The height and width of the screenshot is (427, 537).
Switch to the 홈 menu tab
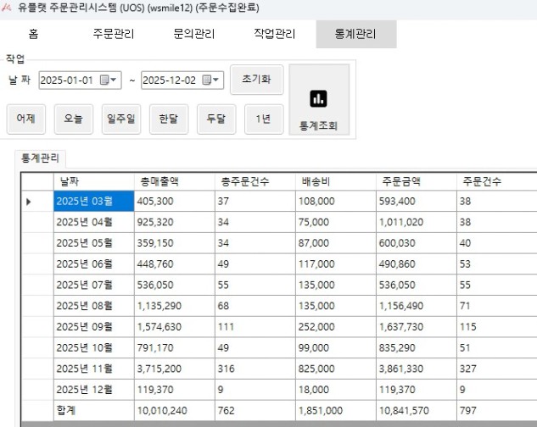click(33, 35)
